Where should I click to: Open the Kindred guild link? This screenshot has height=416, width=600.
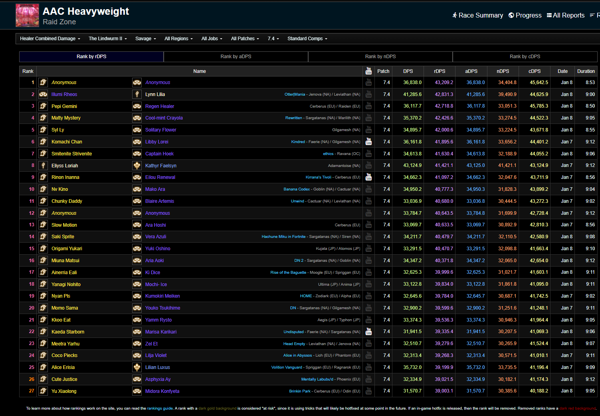point(298,142)
